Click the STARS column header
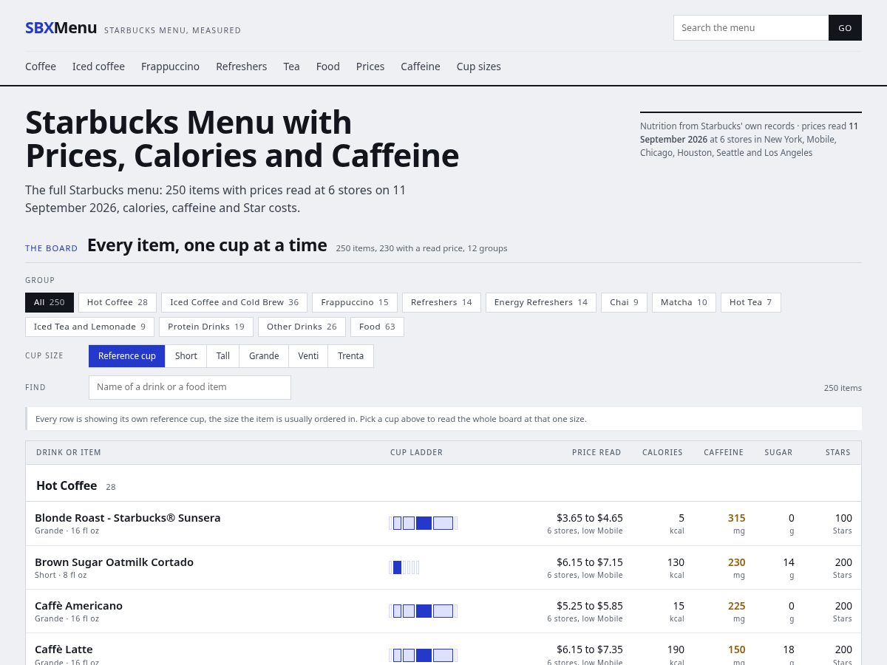Image resolution: width=887 pixels, height=665 pixels. [x=838, y=452]
